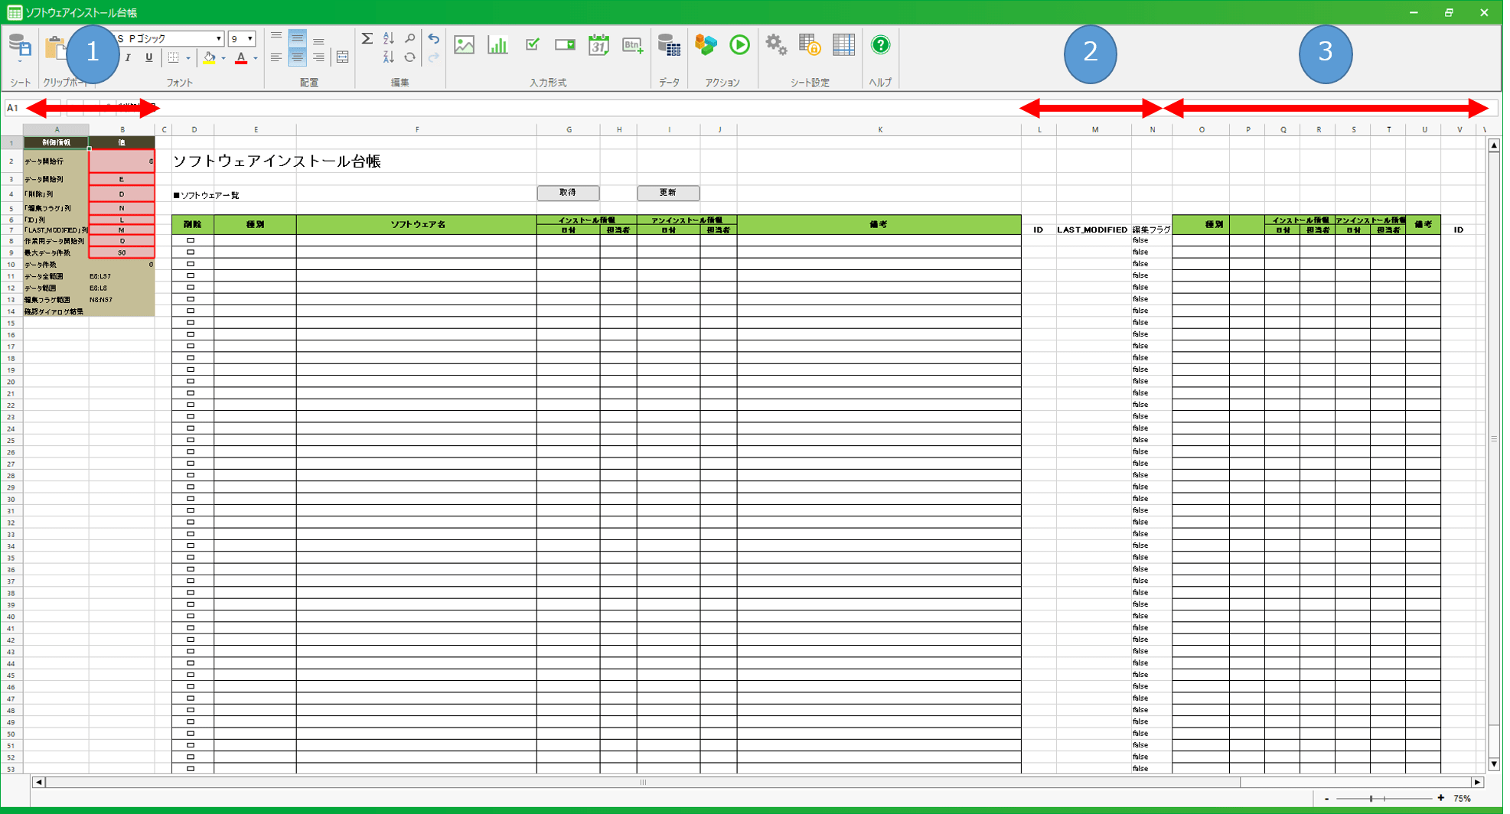Click the undo arrow icon
Viewport: 1510px width, 814px height.
click(x=433, y=38)
